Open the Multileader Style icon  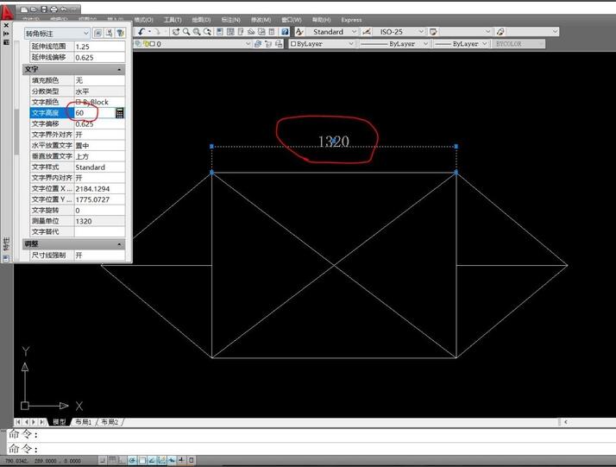point(500,32)
